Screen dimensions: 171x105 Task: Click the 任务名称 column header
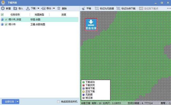click(x=15, y=15)
